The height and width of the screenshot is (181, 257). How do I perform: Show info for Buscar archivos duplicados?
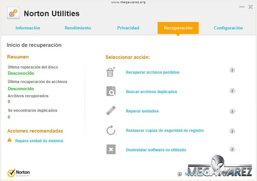point(232,91)
